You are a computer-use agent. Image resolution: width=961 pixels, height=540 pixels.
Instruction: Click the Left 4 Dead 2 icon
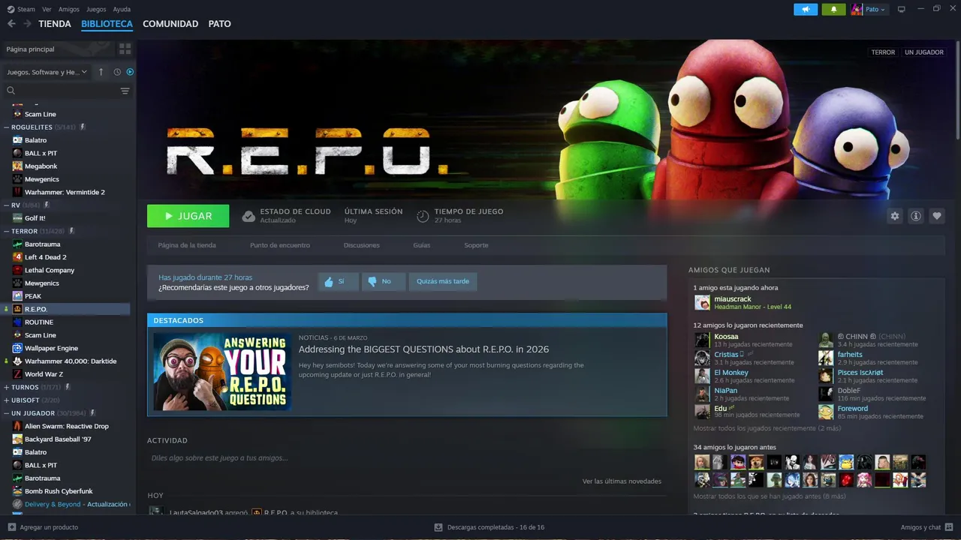click(17, 257)
